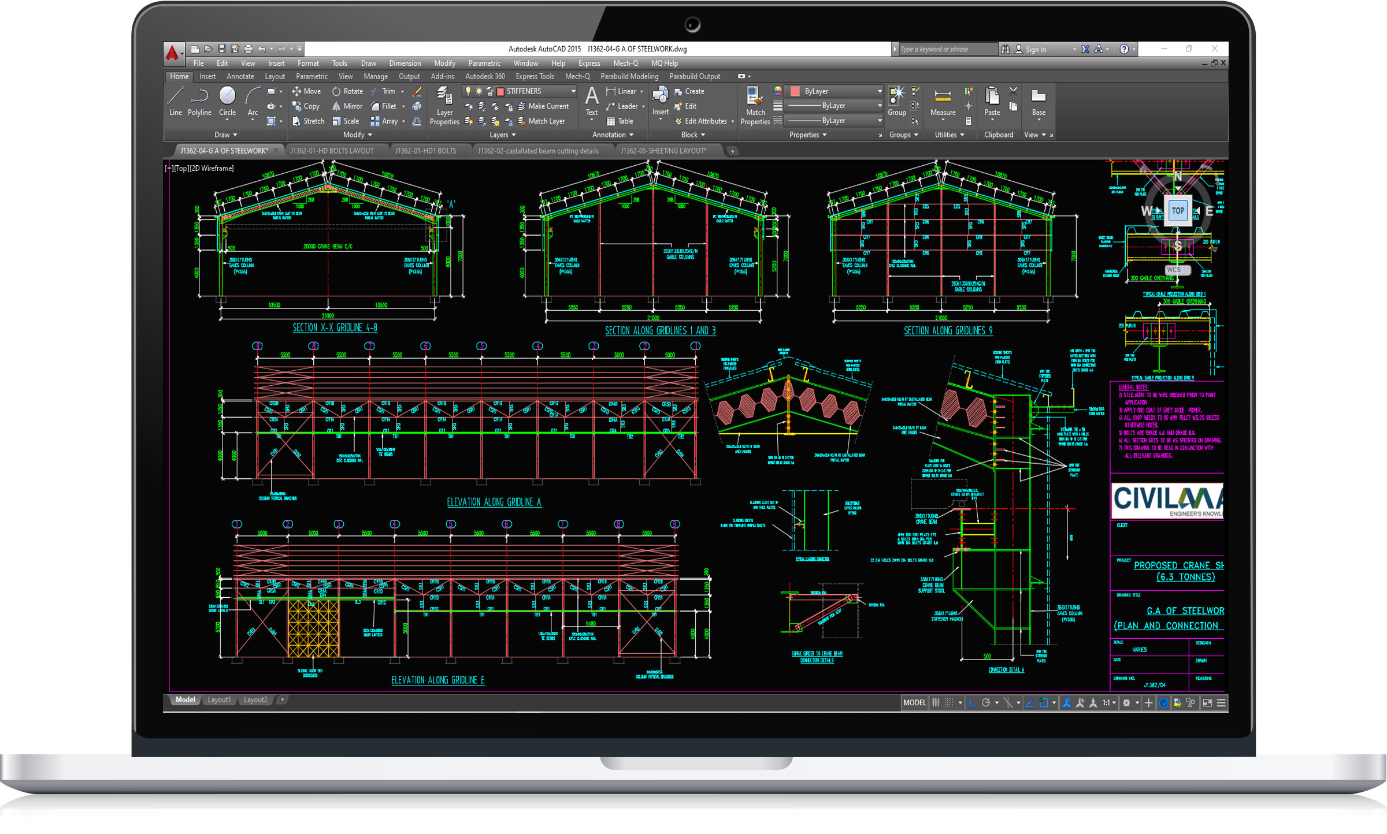This screenshot has height=834, width=1387.
Task: Click the keyword search input field
Action: click(947, 49)
